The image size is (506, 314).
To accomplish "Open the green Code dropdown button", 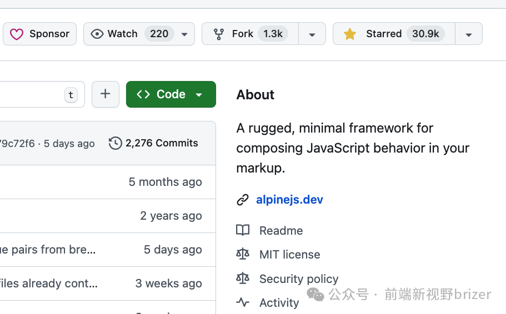I will [171, 94].
